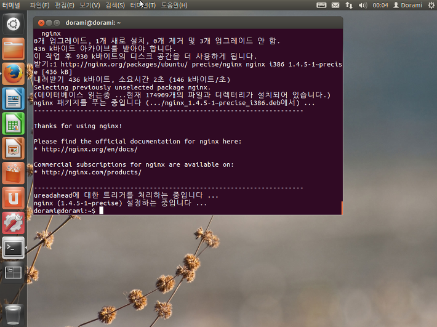Open the 파일(F) menu

point(39,5)
